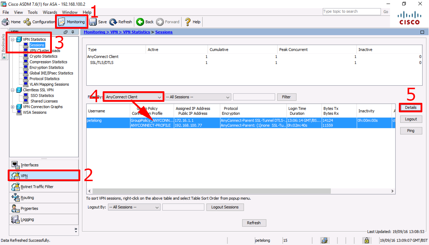The width and height of the screenshot is (429, 245).
Task: Open the Crypto Statistics node icon
Action: point(26,56)
